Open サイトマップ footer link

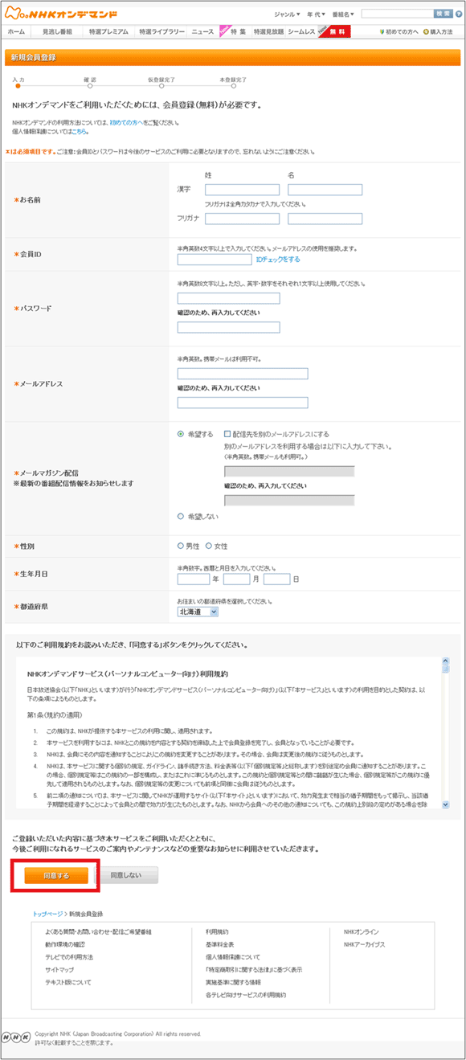pos(59,969)
